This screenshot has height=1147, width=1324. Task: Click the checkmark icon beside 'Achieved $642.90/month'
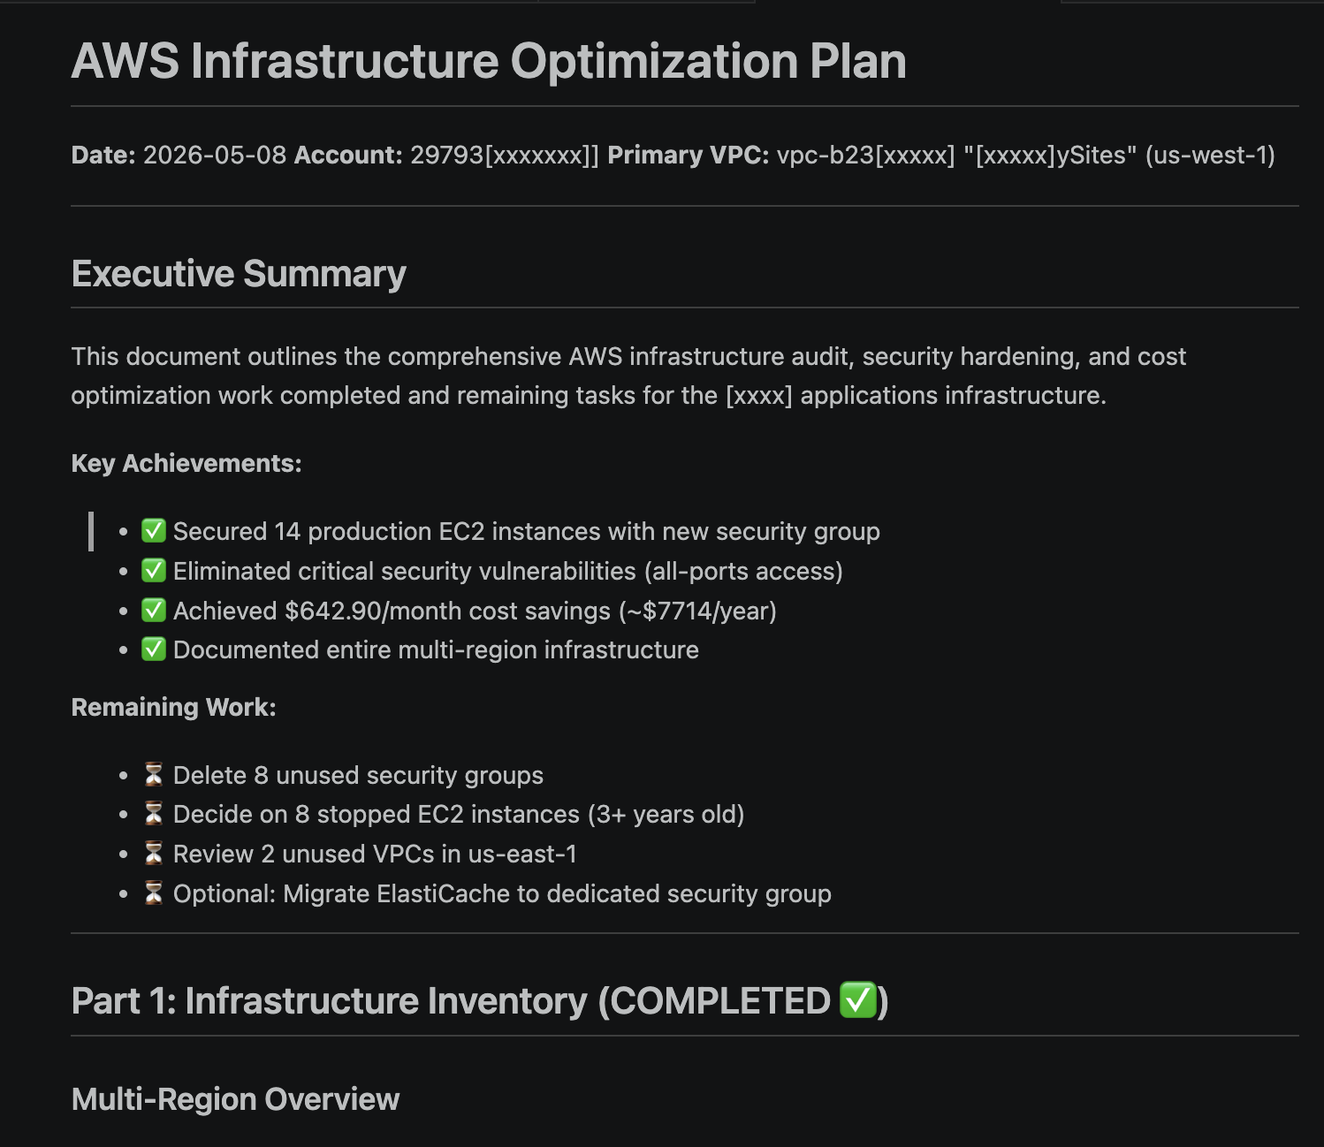tap(154, 610)
